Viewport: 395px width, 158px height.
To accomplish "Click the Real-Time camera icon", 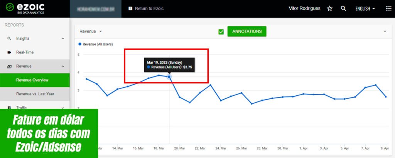I will pos(9,52).
